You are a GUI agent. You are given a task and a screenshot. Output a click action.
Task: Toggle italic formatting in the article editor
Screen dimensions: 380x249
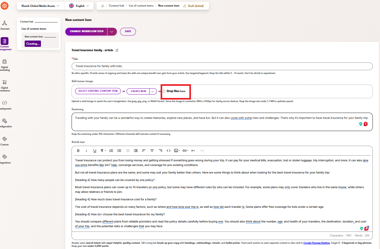[86, 150]
